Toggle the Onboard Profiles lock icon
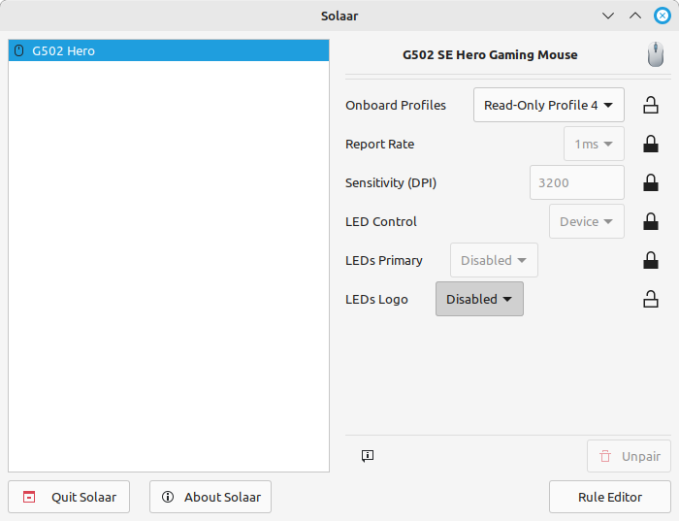 pyautogui.click(x=651, y=105)
